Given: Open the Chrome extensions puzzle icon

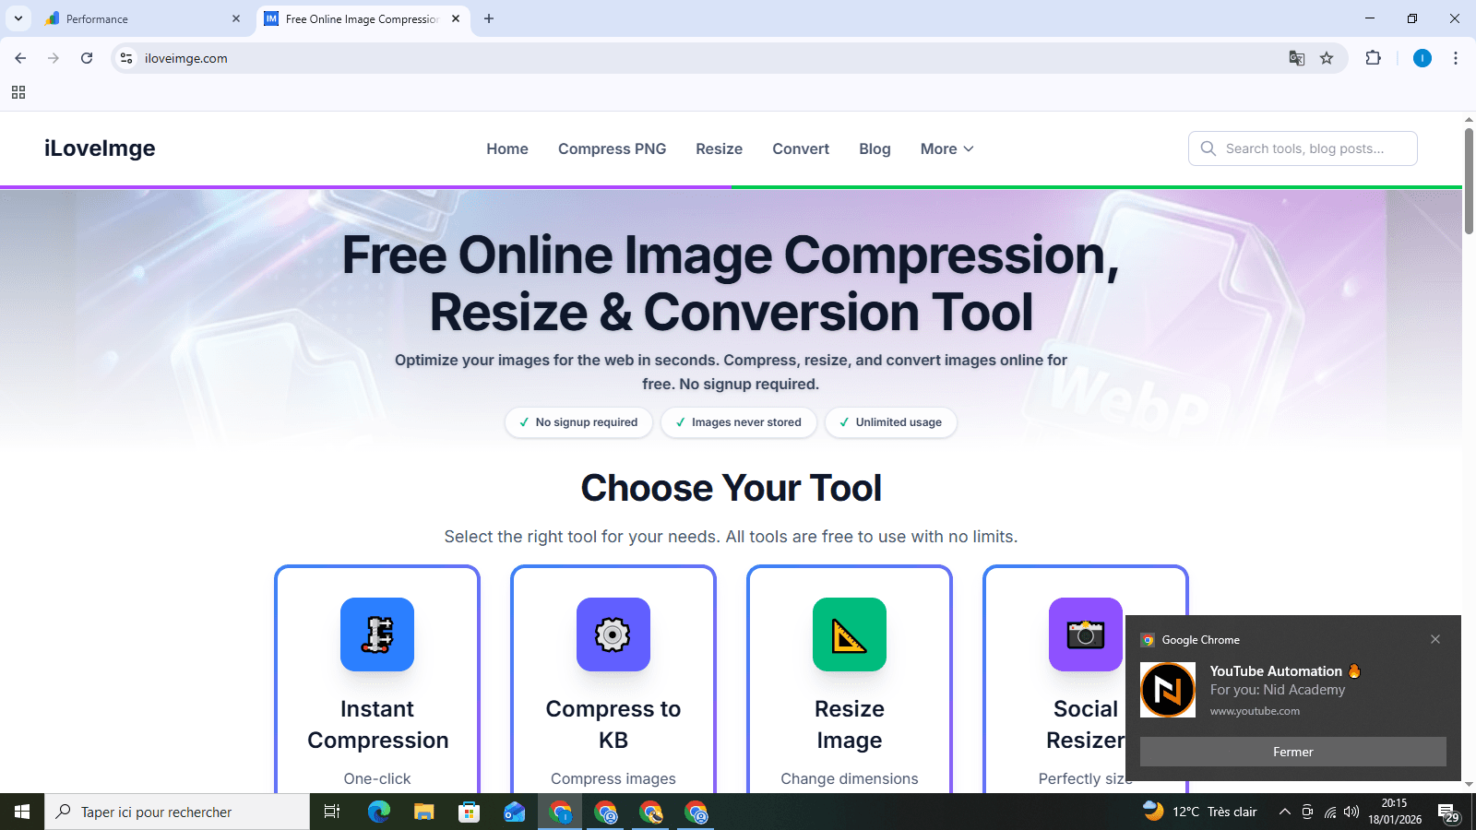Looking at the screenshot, I should coord(1373,58).
